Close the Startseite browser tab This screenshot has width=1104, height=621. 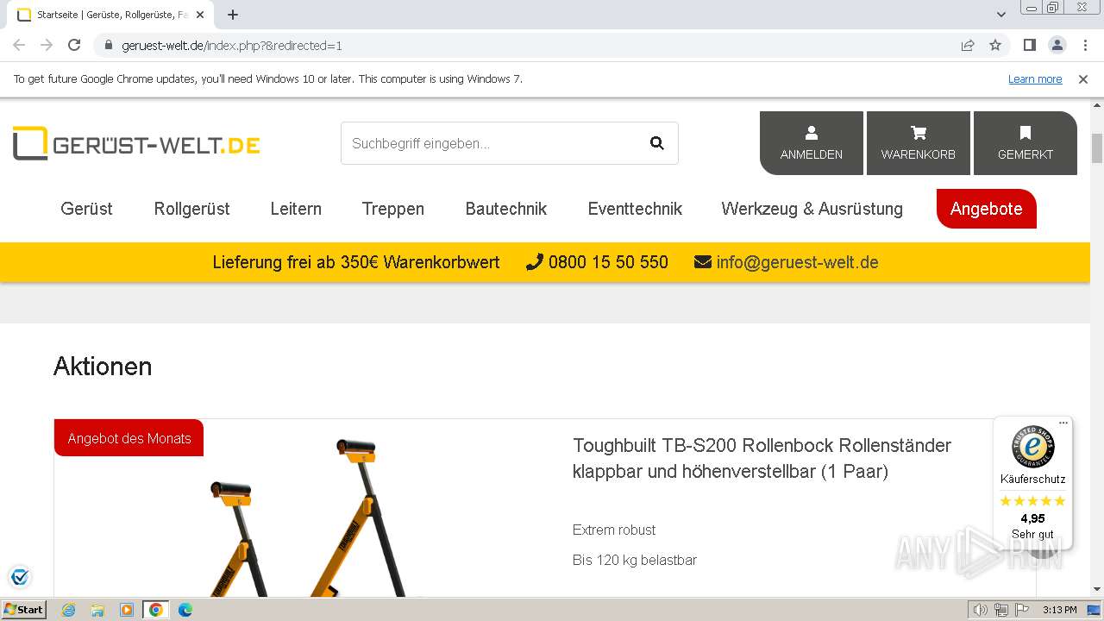[x=200, y=15]
